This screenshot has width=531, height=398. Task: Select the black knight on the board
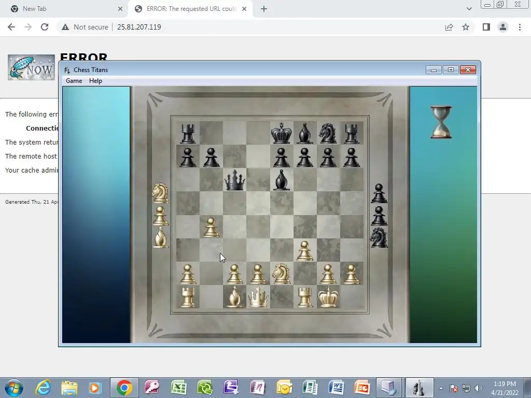pos(328,133)
